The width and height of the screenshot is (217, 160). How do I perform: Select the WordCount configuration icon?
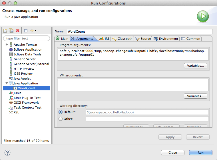coord(15,88)
